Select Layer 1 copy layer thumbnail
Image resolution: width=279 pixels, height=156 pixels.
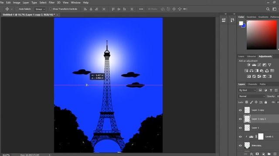click(x=247, y=110)
